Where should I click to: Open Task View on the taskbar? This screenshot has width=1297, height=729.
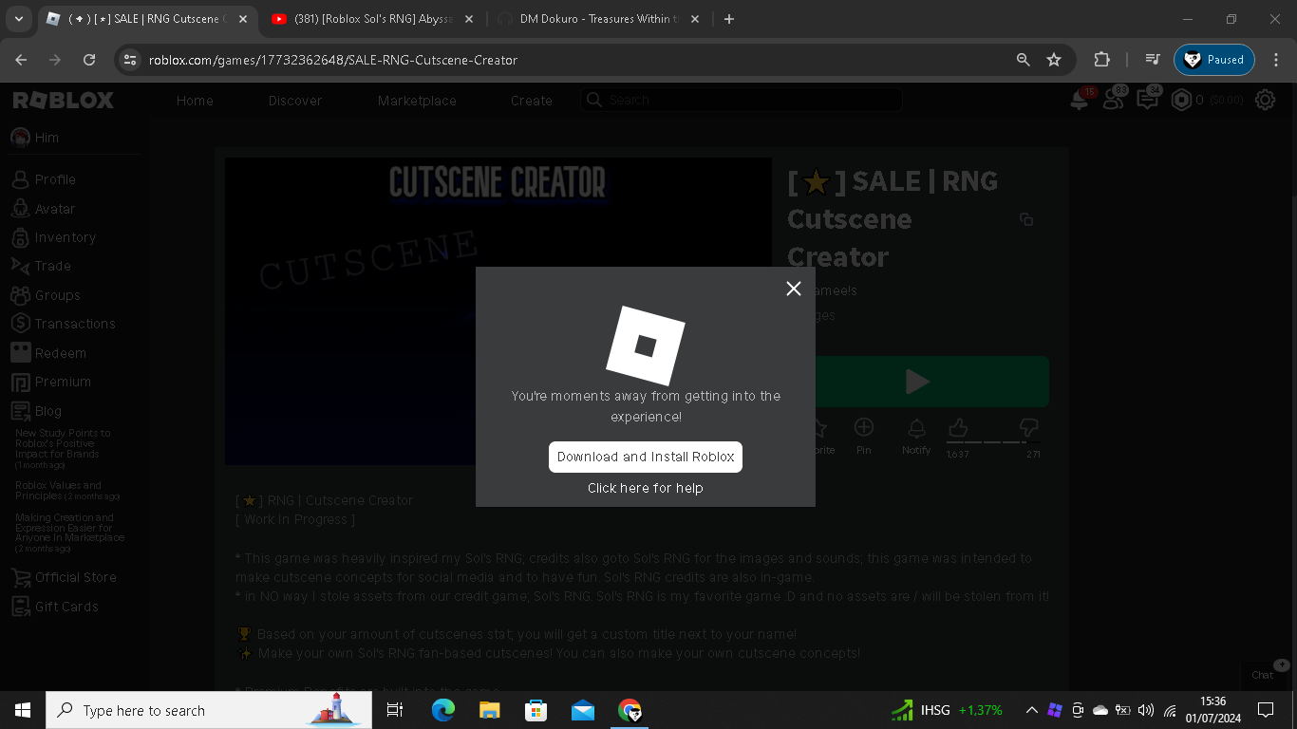[395, 710]
